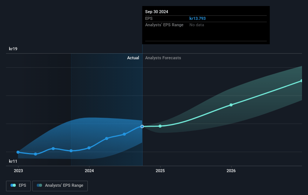Click the Analysts' EPS Range legend icon
308x195 pixels.
coord(39,185)
